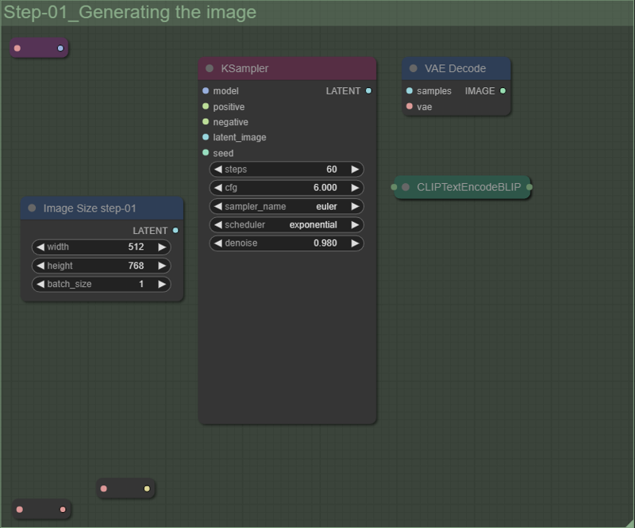Decrease steps with the left arrow
This screenshot has width=635, height=528.
(x=217, y=169)
